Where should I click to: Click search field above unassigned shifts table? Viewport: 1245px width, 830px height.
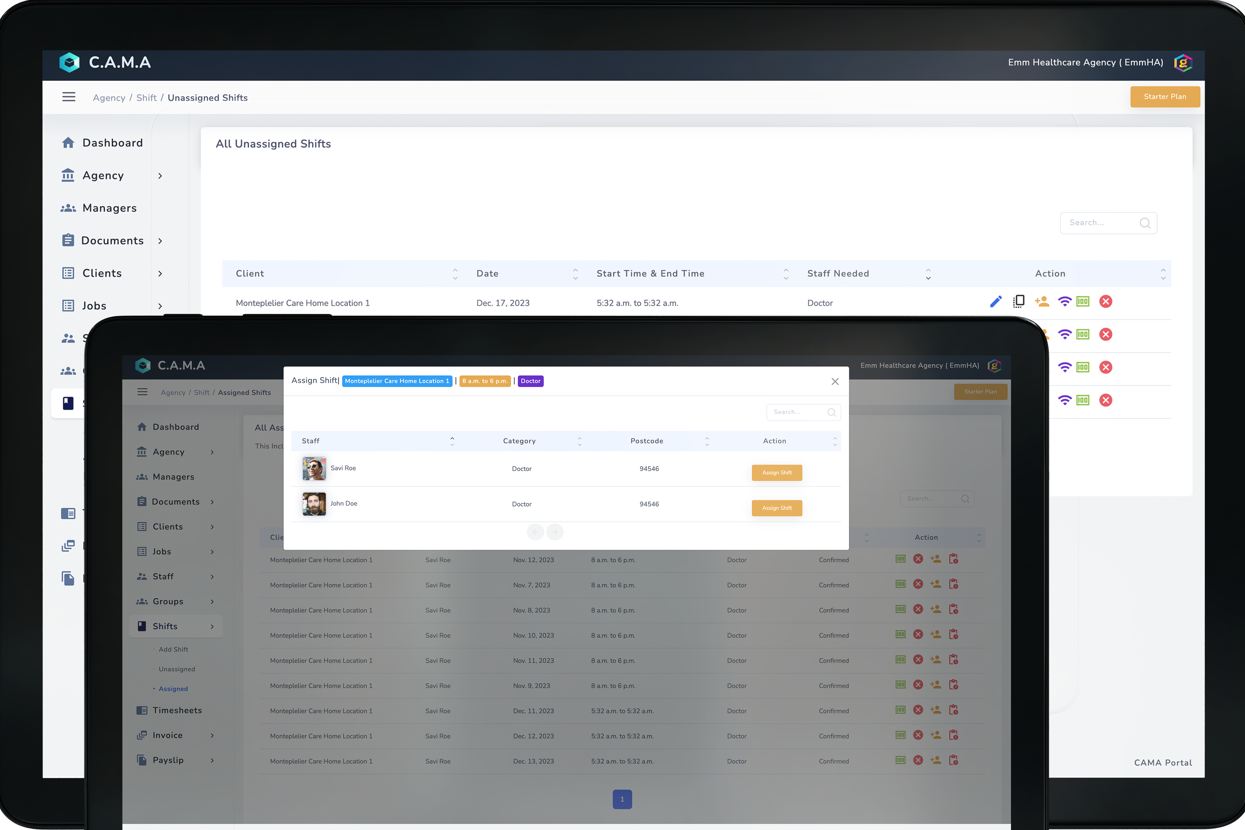[x=1108, y=223]
